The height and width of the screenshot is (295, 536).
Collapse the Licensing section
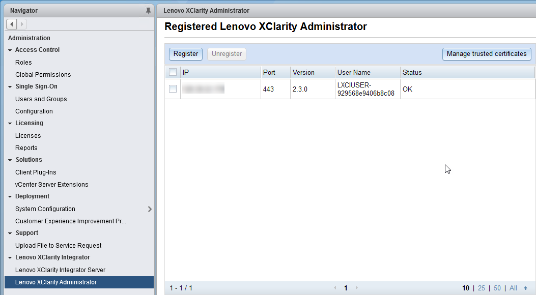[10, 124]
